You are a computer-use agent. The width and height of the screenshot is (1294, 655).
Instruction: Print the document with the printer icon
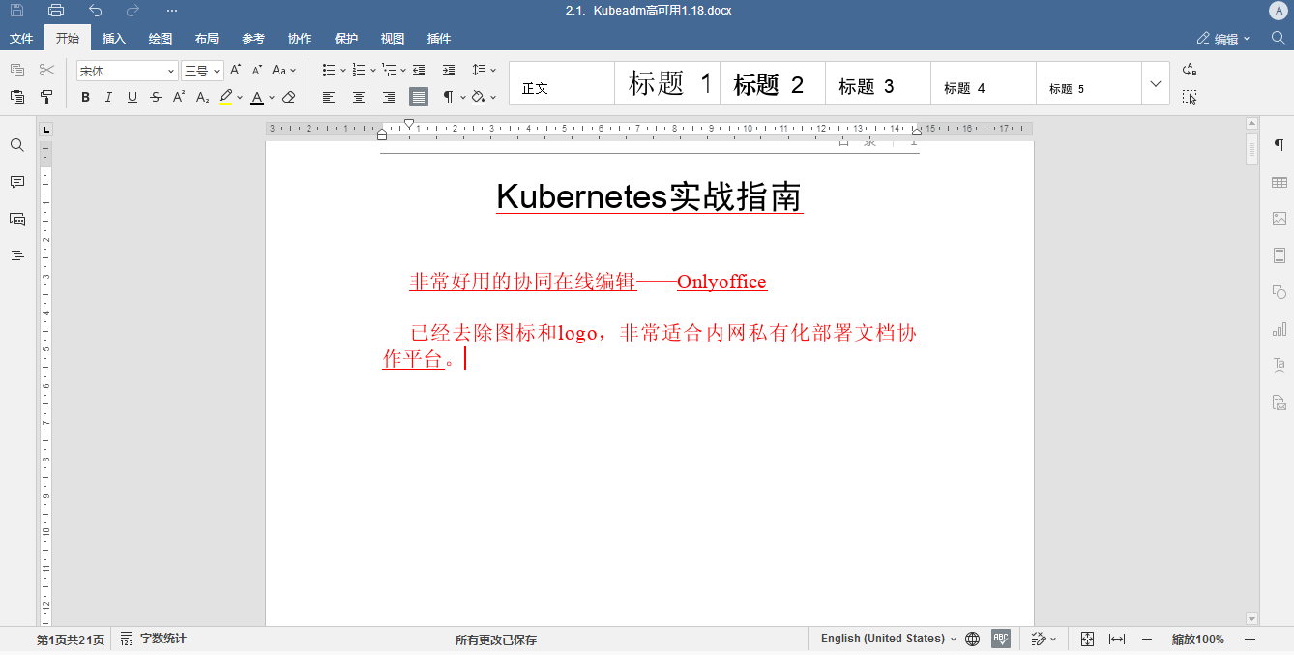pos(56,11)
